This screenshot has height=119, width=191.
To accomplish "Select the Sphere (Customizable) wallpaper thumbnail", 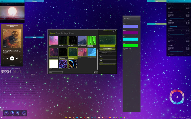I will 63,52.
